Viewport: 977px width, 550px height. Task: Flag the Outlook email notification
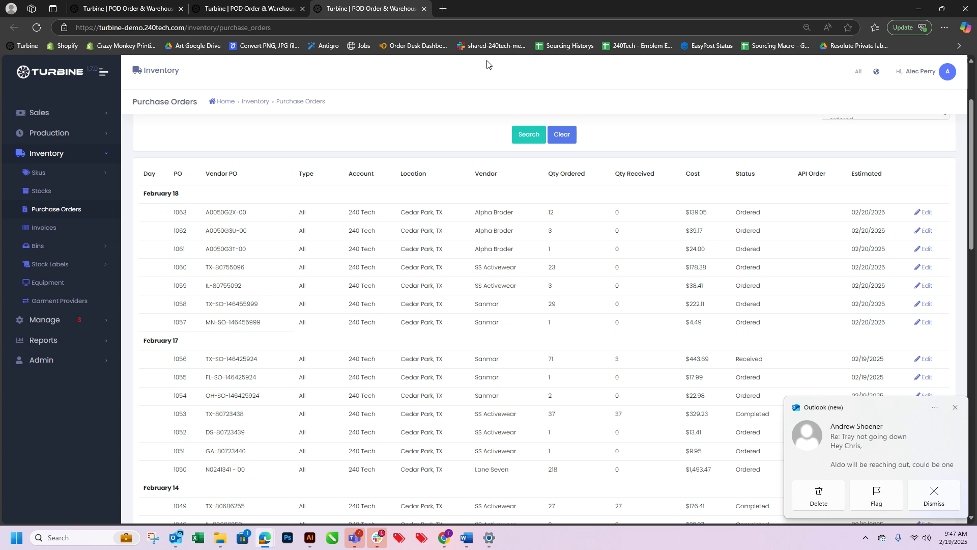(x=876, y=496)
